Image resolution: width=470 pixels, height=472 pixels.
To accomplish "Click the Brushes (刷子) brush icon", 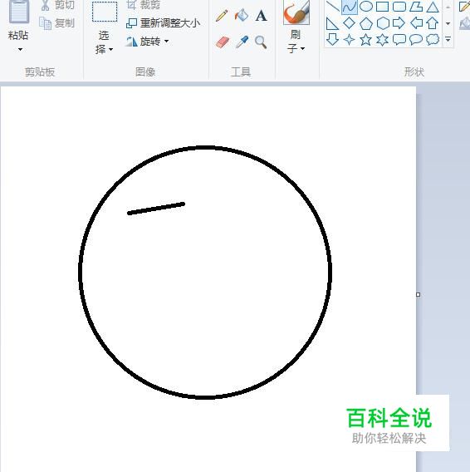I will (x=296, y=12).
